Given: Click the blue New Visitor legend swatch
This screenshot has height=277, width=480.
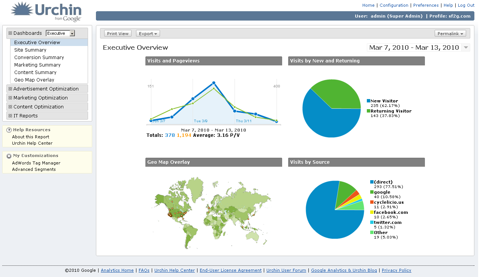Looking at the screenshot, I should pos(368,101).
